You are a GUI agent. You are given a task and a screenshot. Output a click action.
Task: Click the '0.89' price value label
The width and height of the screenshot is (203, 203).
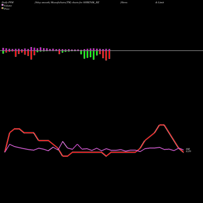pyautogui.click(x=188, y=151)
